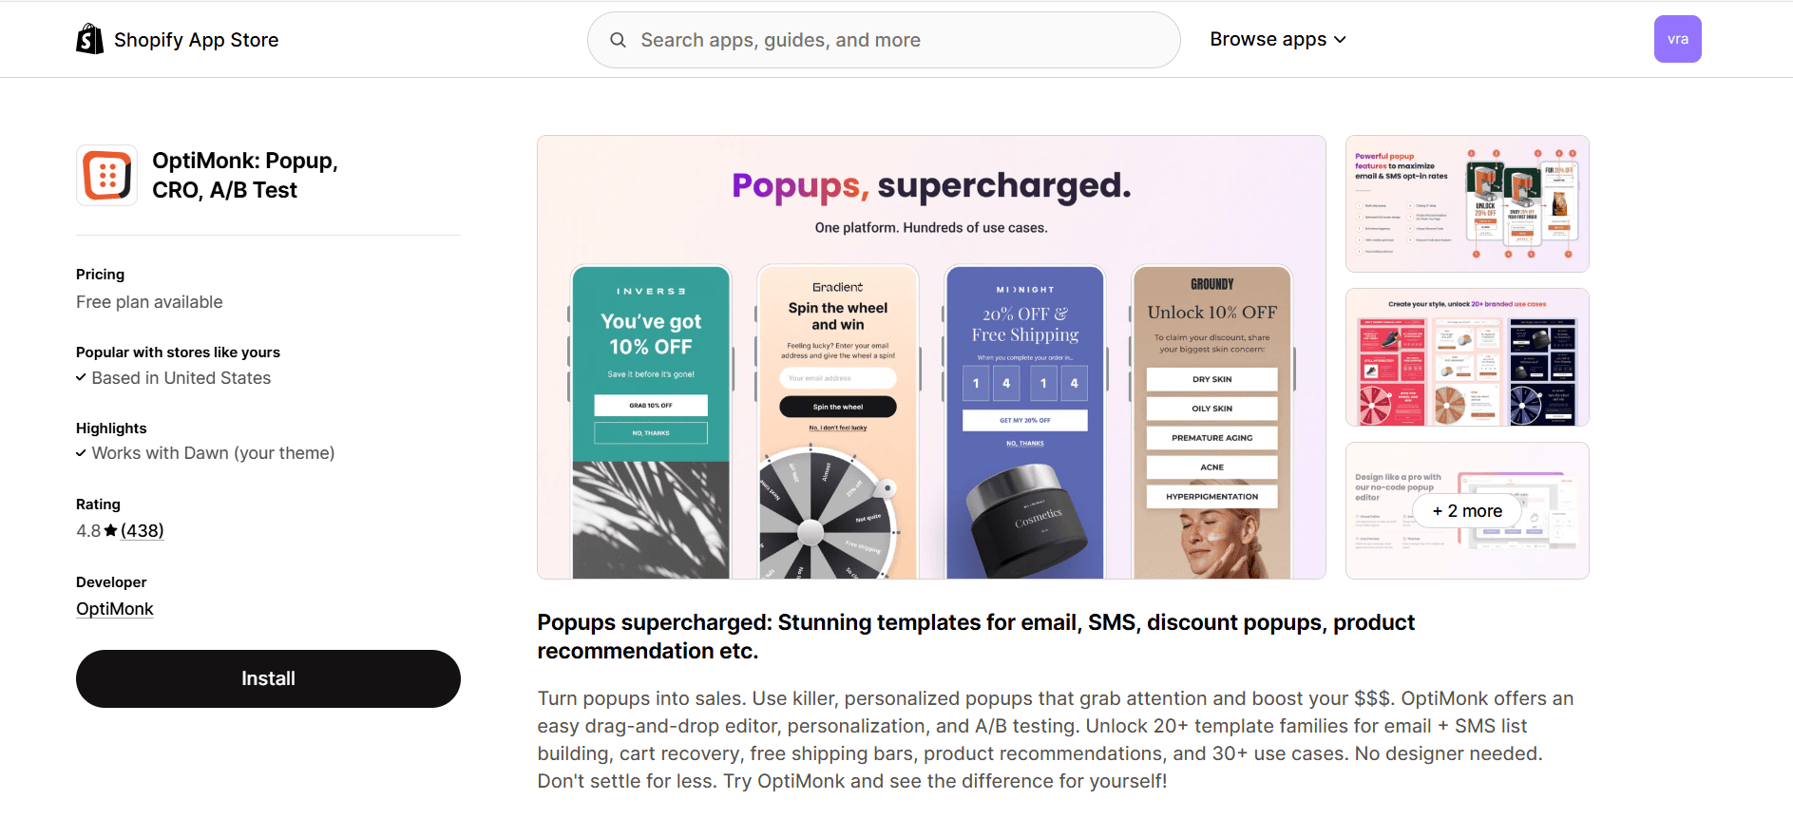Click the Shopify App Store logo
The image size is (1793, 819).
click(177, 39)
